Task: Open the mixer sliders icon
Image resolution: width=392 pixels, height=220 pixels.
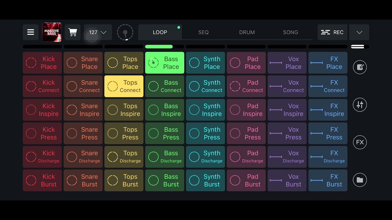Action: tap(360, 105)
